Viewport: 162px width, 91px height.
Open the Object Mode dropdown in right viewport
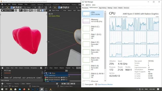click(55, 10)
